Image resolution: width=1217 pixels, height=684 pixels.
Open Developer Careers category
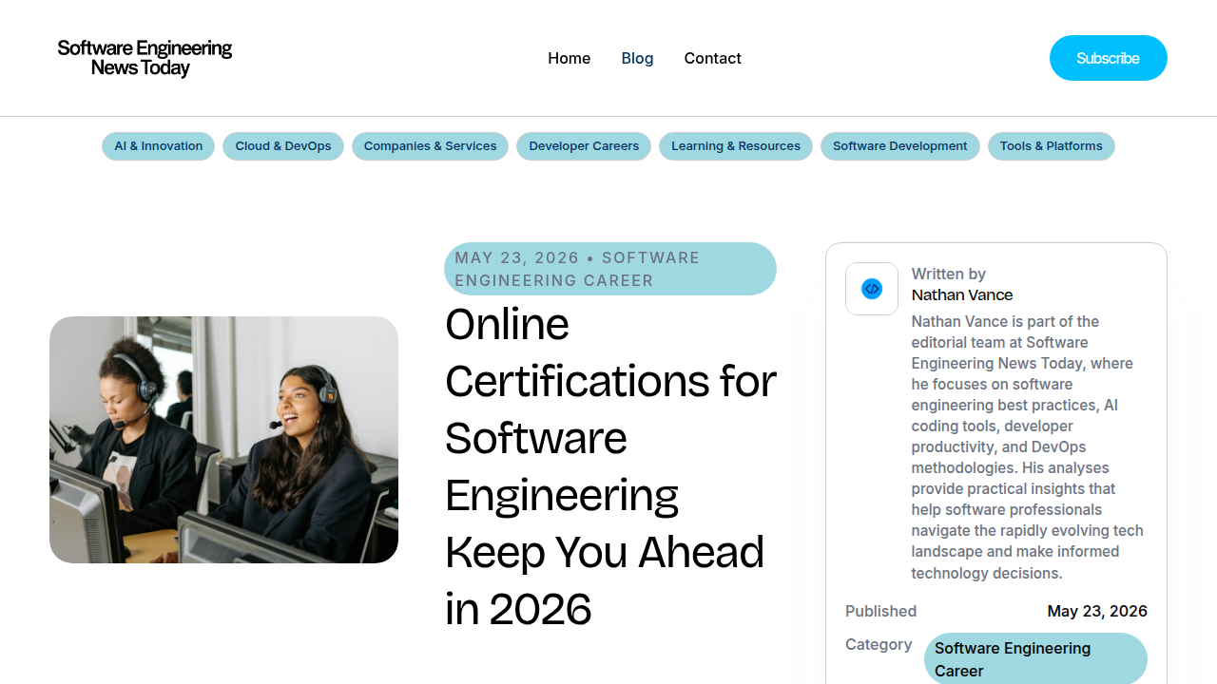(584, 146)
